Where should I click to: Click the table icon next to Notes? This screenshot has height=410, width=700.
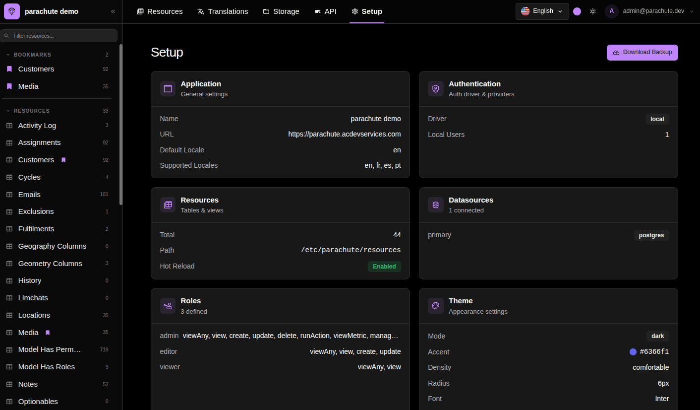(x=9, y=384)
